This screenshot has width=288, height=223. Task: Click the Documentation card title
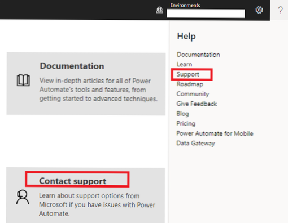coord(72,66)
